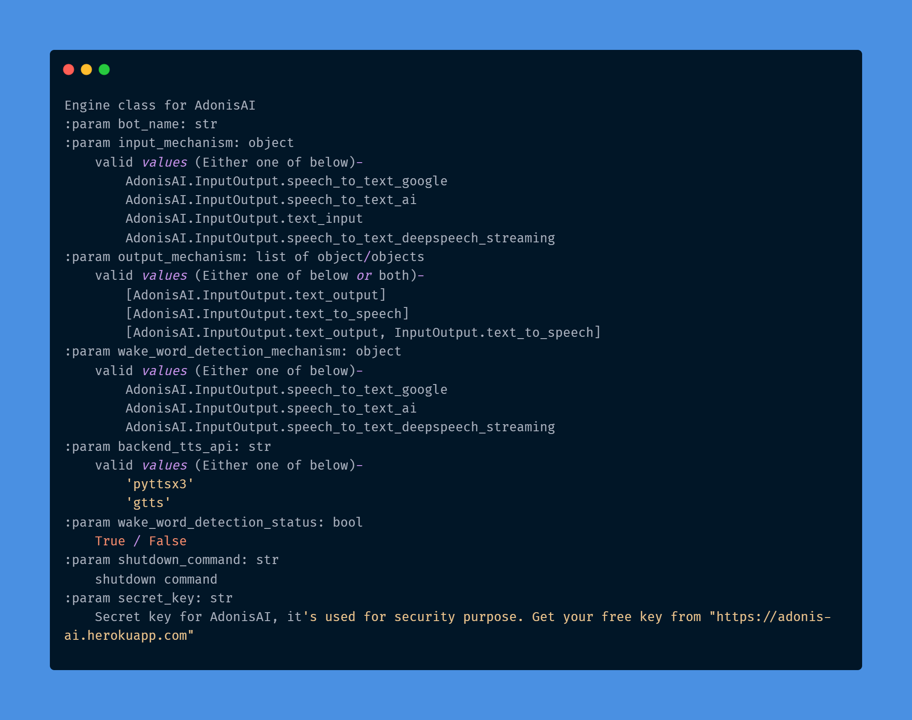The width and height of the screenshot is (912, 720).
Task: Click the ':param secret_key: str' line
Action: (x=148, y=598)
